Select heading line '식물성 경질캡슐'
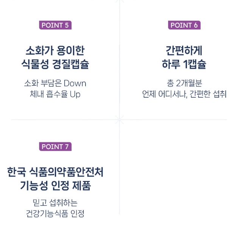 [55, 64]
